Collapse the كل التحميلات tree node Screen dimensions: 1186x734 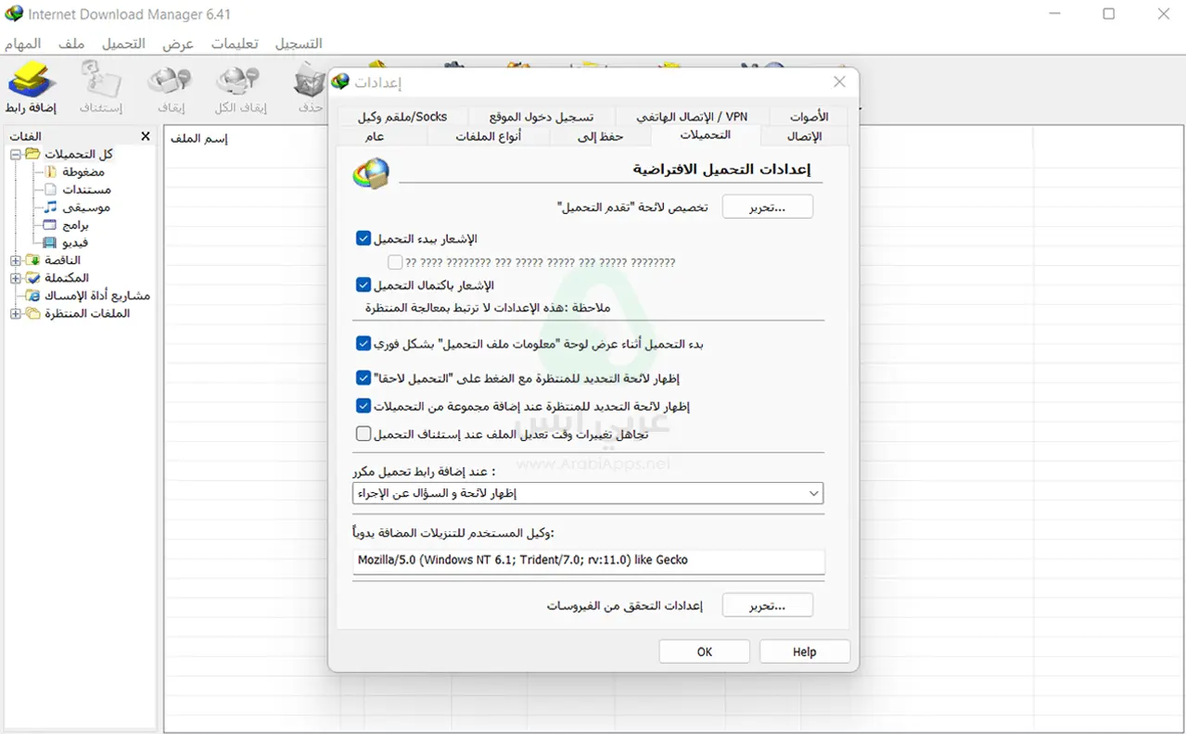tap(16, 154)
